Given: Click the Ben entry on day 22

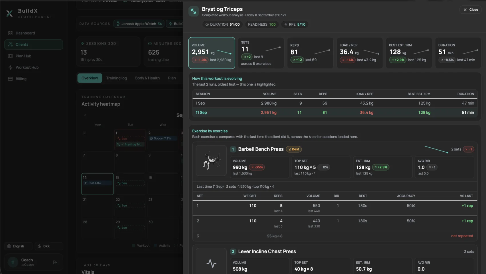Looking at the screenshot, I should 130,206.
